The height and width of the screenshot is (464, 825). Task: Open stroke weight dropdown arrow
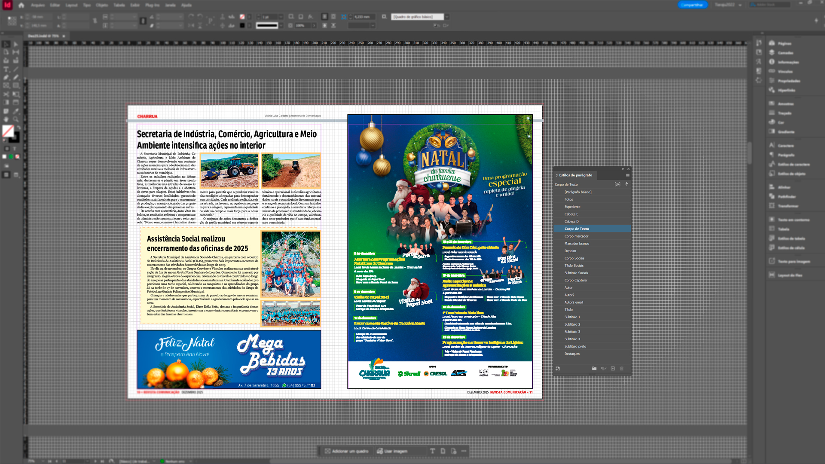[281, 17]
